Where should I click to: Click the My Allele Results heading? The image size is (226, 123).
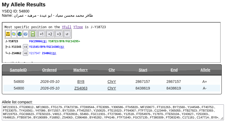24,5
